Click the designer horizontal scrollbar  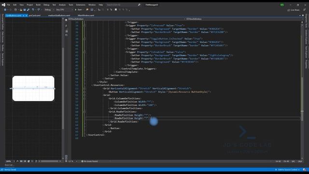pyautogui.click(x=50, y=161)
